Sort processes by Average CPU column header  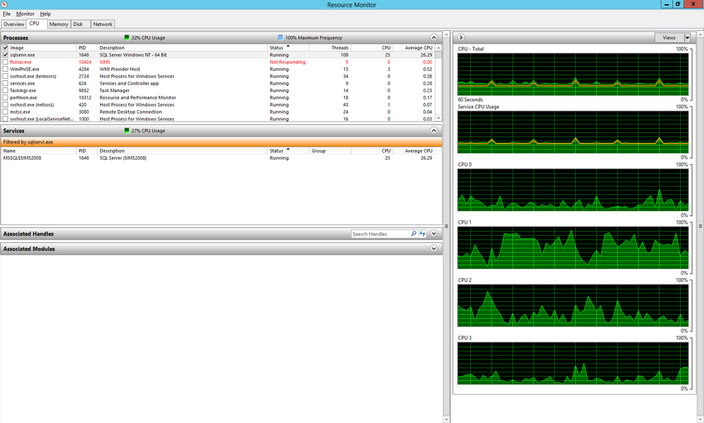click(x=414, y=48)
